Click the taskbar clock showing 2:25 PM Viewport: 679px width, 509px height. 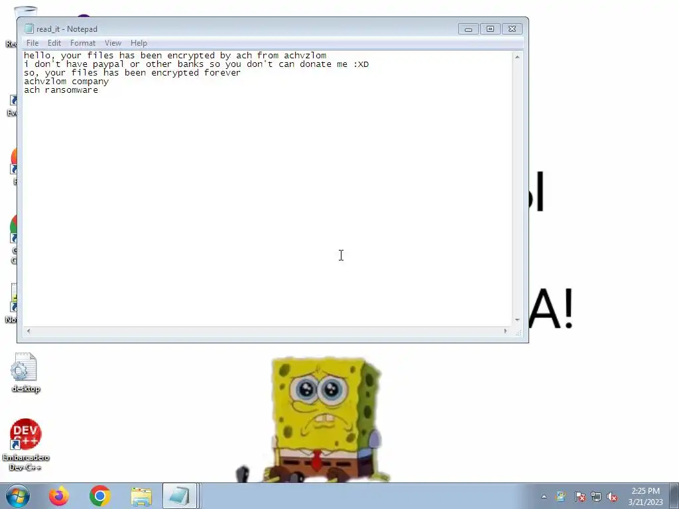(645, 496)
